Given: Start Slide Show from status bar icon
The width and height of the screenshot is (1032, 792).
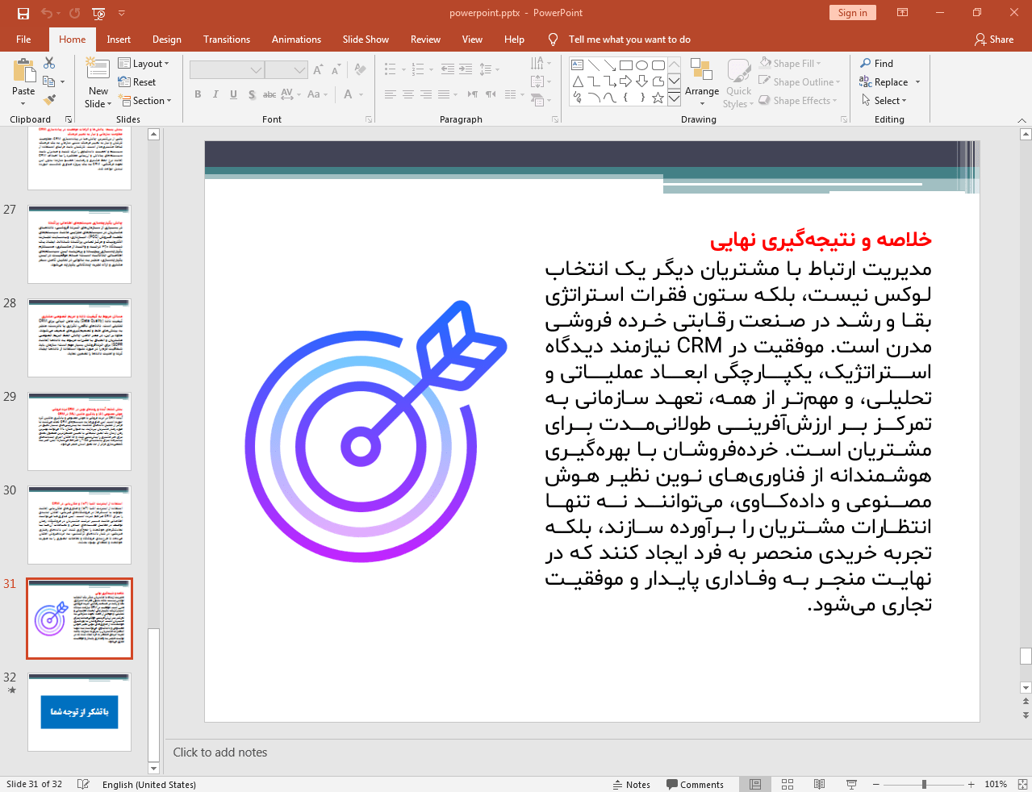Looking at the screenshot, I should click(x=851, y=784).
